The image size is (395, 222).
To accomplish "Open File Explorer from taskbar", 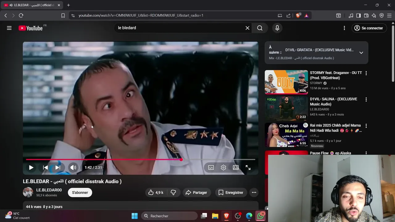I will tap(215, 216).
